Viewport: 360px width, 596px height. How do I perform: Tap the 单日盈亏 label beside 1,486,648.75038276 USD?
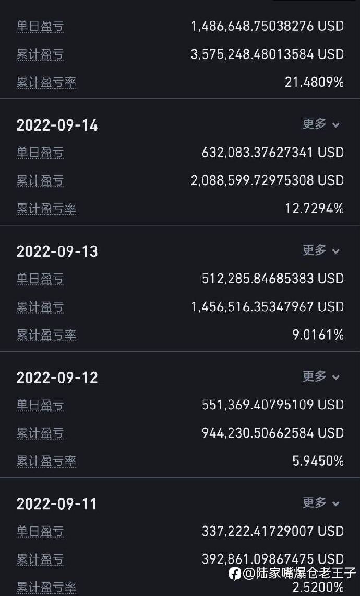pyautogui.click(x=40, y=26)
